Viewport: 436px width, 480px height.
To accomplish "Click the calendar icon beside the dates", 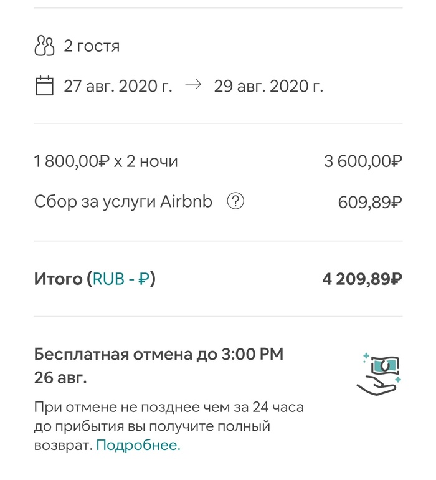I will coord(44,85).
